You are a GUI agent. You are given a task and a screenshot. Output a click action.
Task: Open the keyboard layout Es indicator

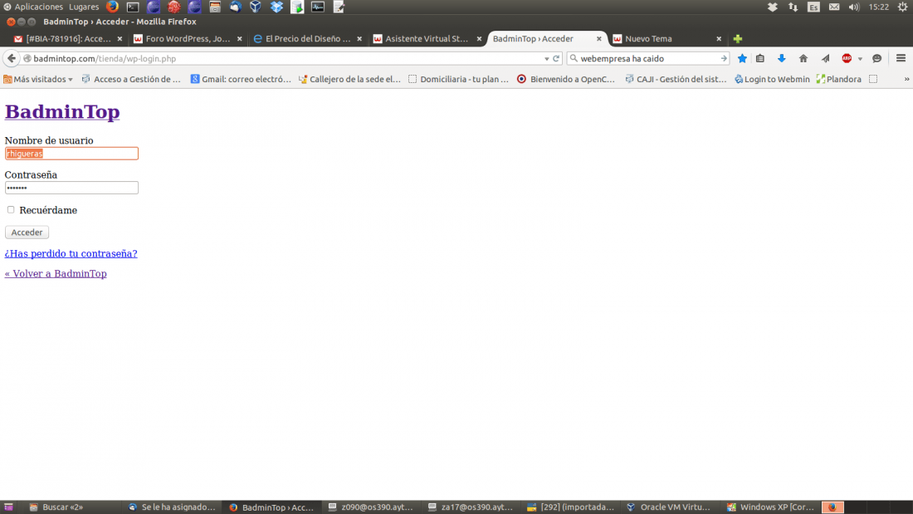tap(813, 7)
